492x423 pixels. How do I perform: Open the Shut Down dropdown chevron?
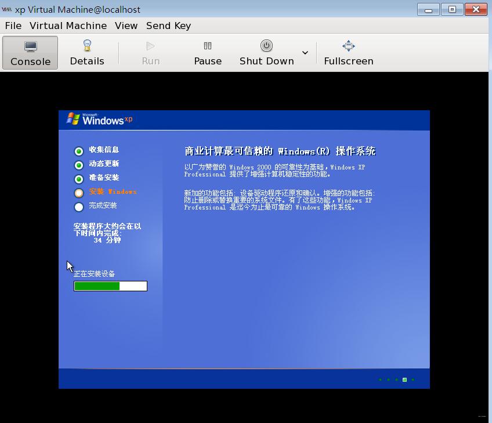305,52
